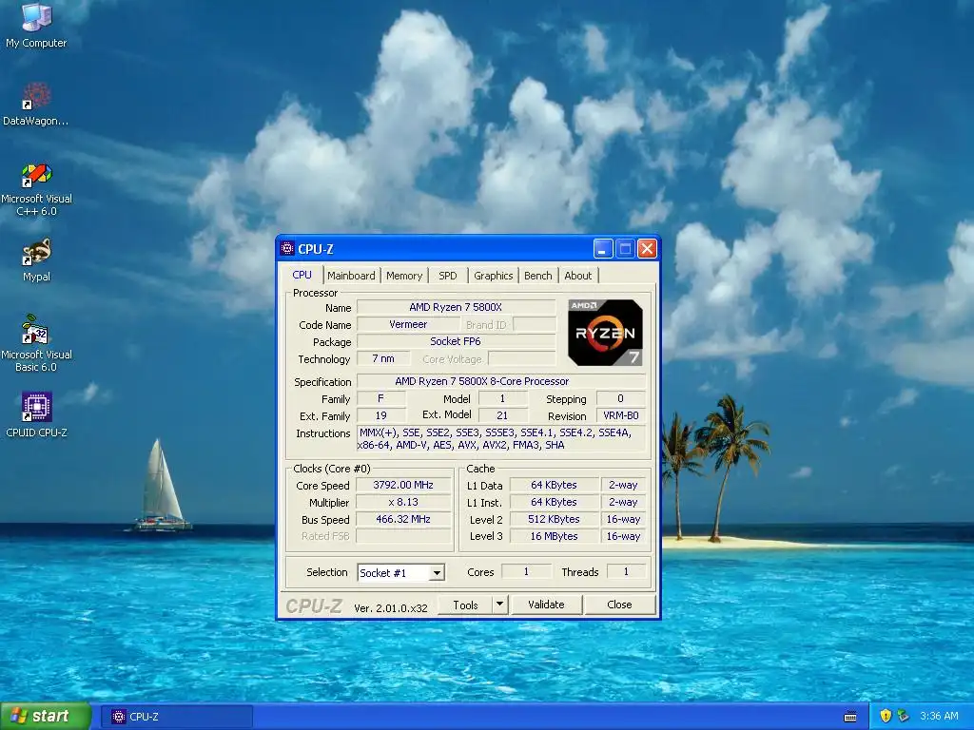Expand the Tools dropdown arrow
Image resolution: width=974 pixels, height=730 pixels.
(500, 604)
